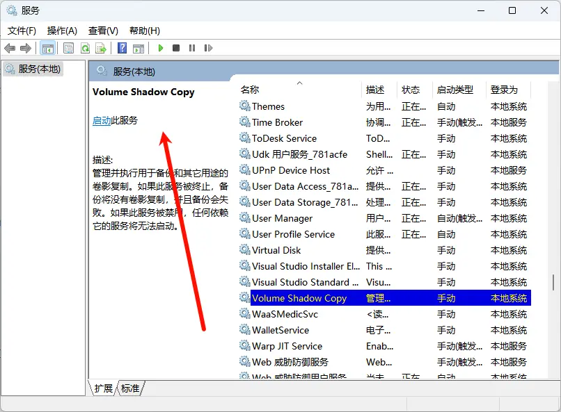
Task: Click 自动(触发... startup type of User Manager
Action: (x=460, y=218)
